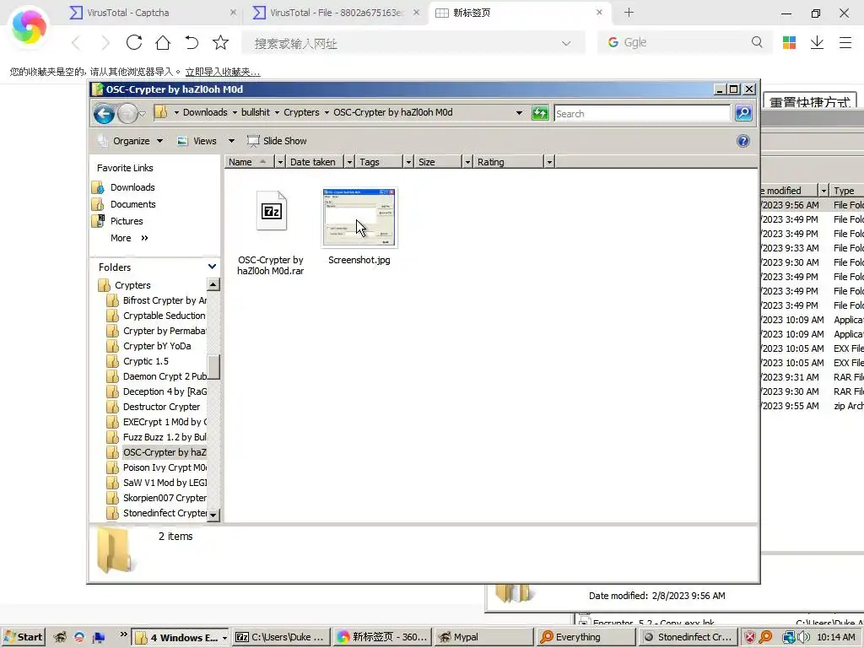
Task: Go to browser home page icon
Action: point(163,42)
